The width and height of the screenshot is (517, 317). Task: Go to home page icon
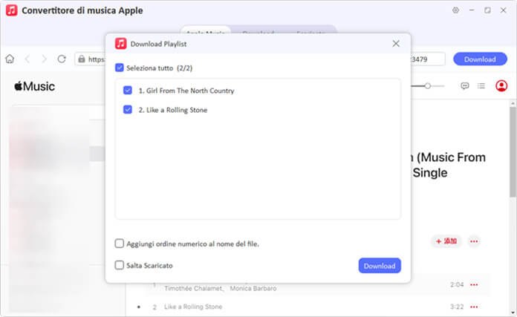tap(10, 59)
